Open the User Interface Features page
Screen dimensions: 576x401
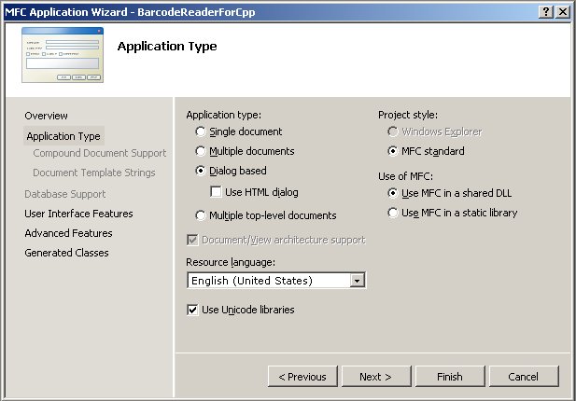(78, 214)
